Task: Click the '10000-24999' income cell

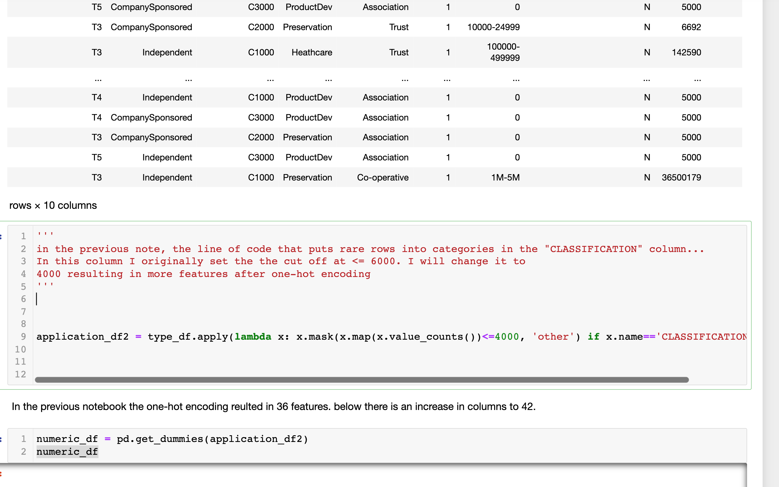Action: pyautogui.click(x=494, y=27)
